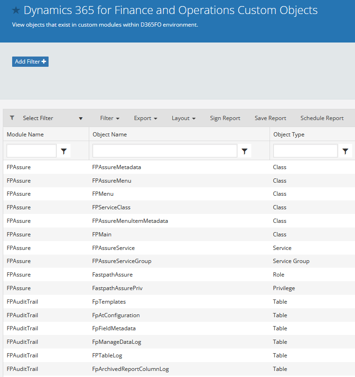355x377 pixels.
Task: Click the Add Filter button
Action: click(x=30, y=62)
